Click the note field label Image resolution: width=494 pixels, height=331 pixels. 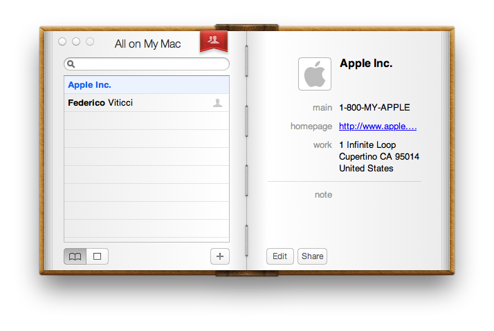pyautogui.click(x=324, y=195)
